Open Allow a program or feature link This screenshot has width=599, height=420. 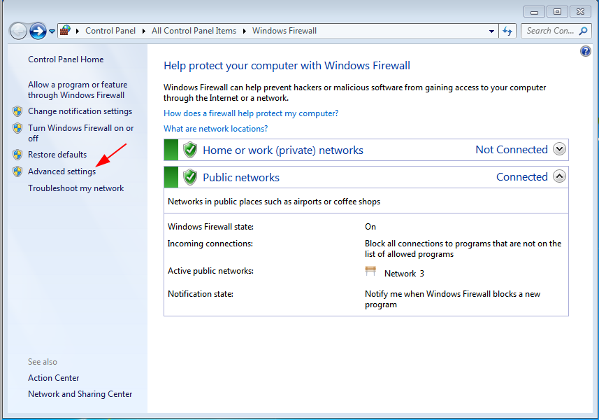78,90
